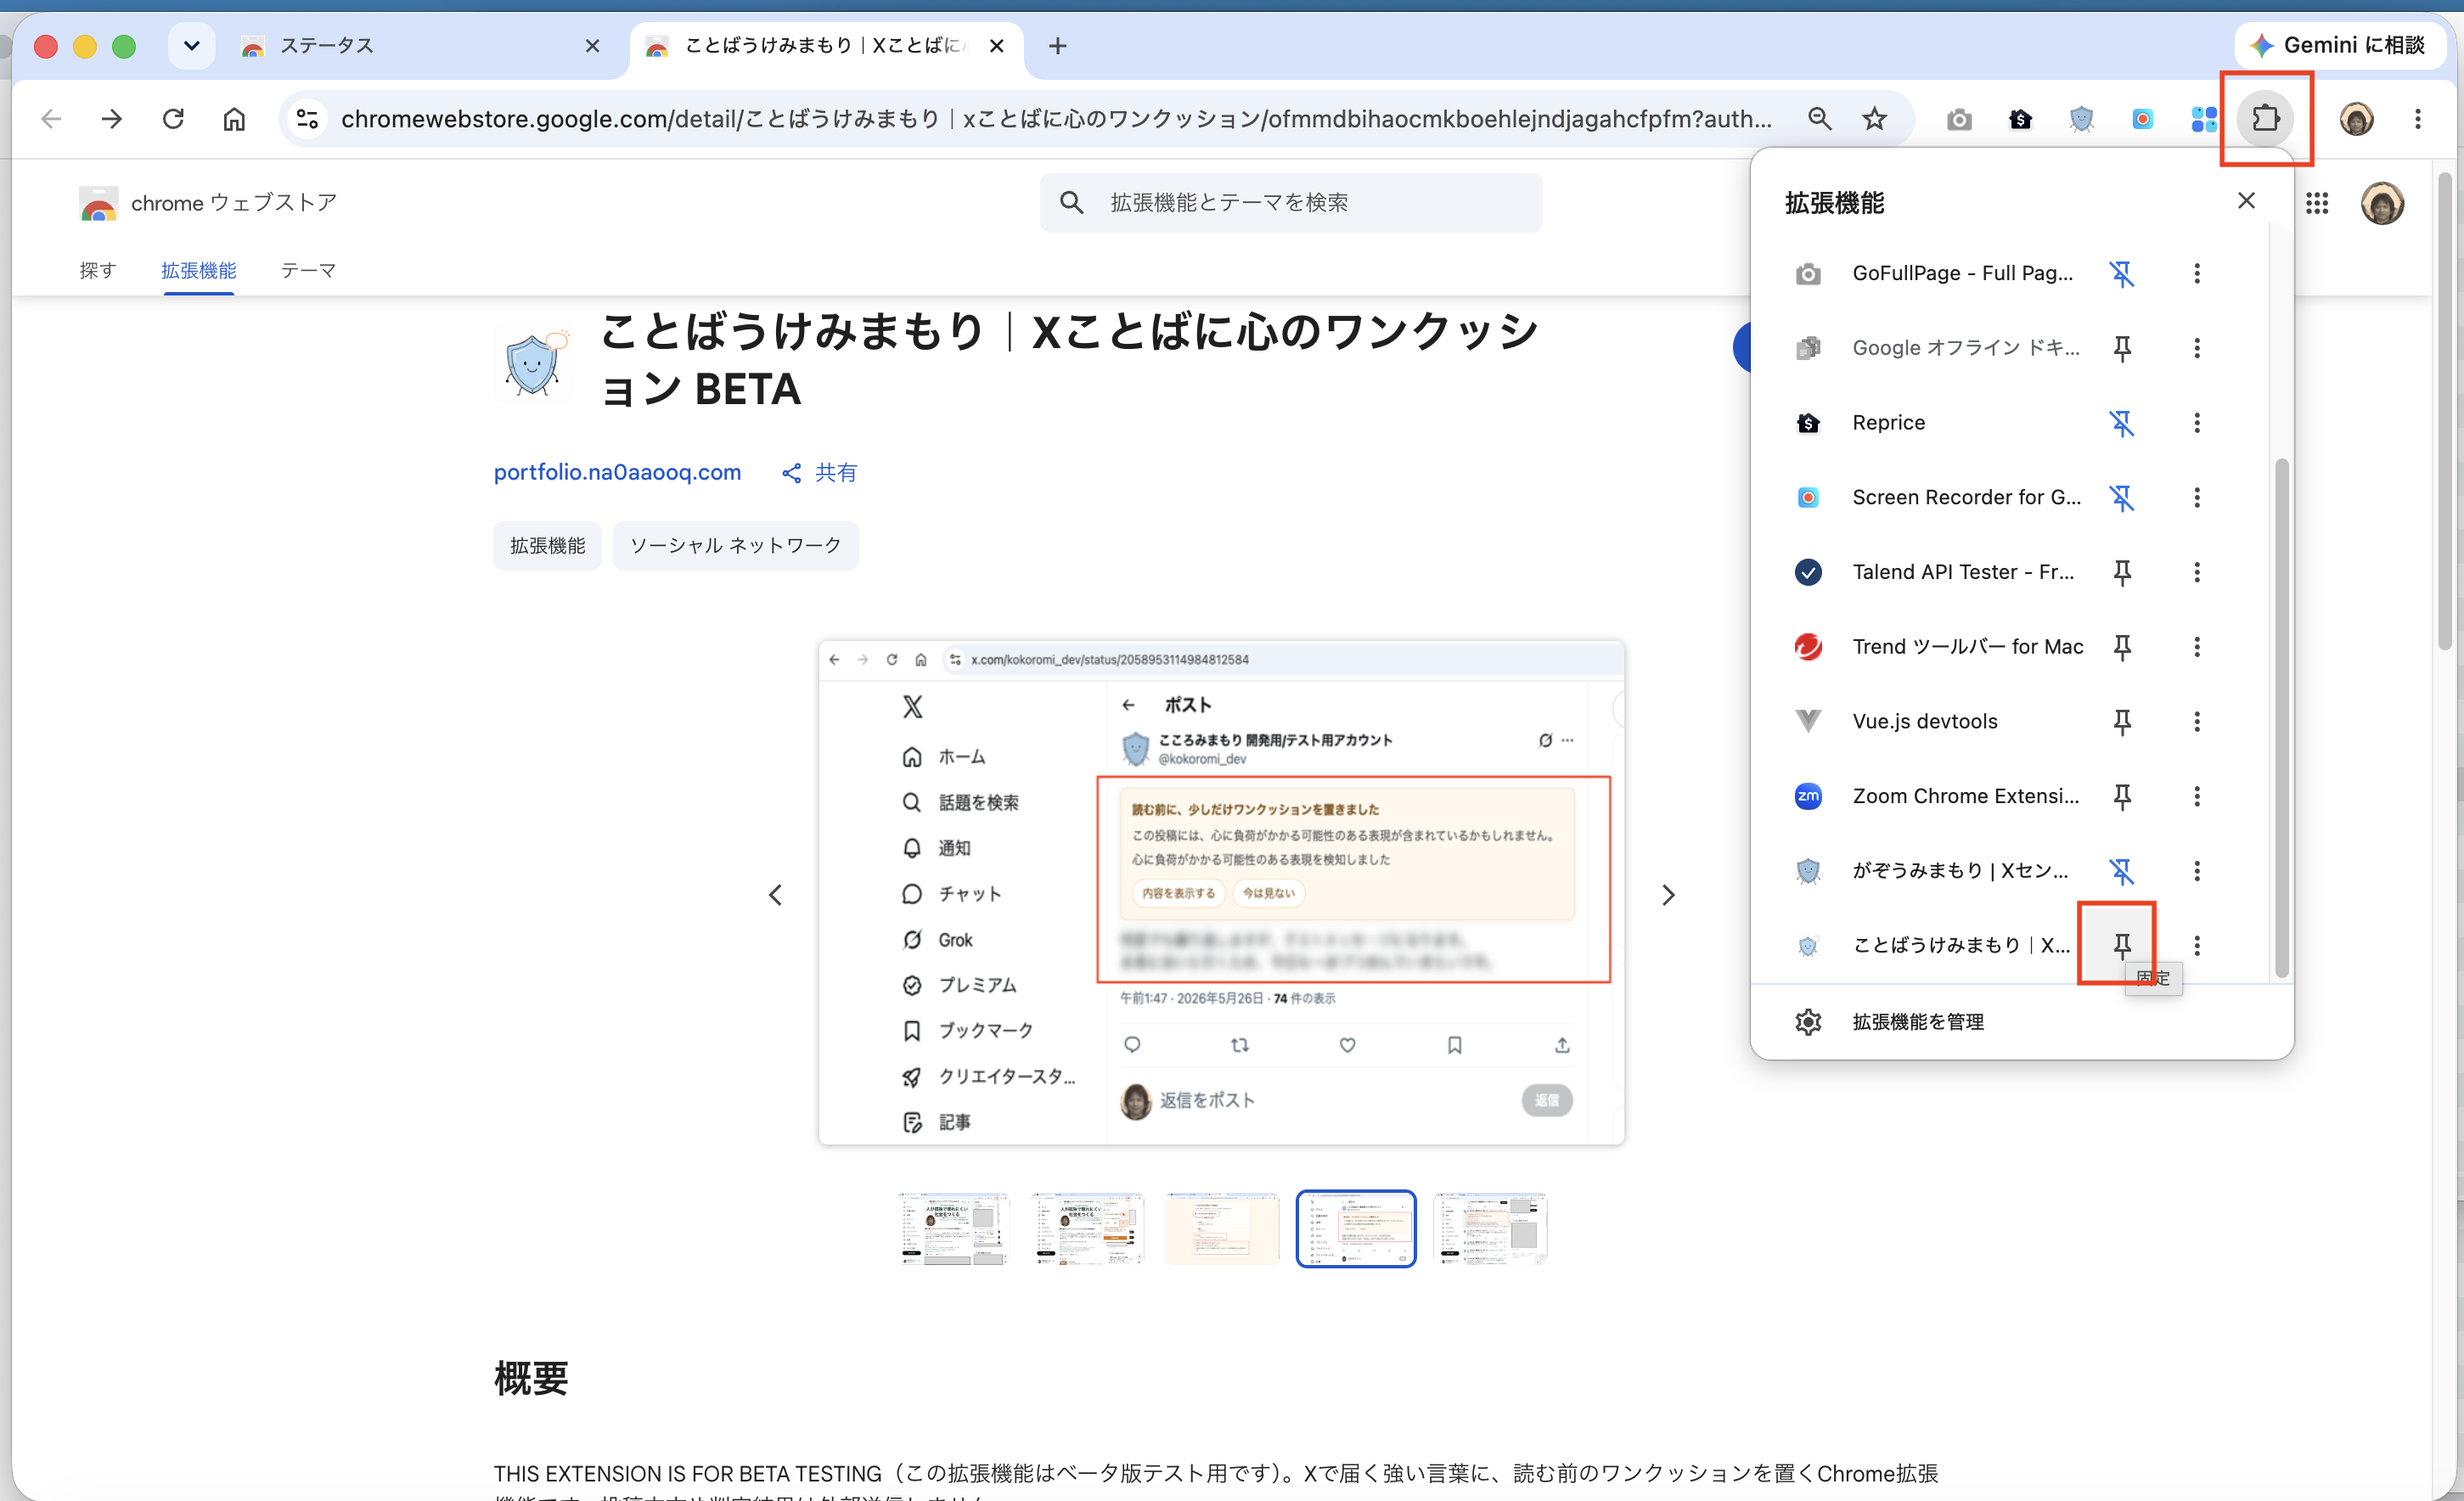Close the ステータス tab
This screenshot has height=1501, width=2464.
click(x=592, y=46)
